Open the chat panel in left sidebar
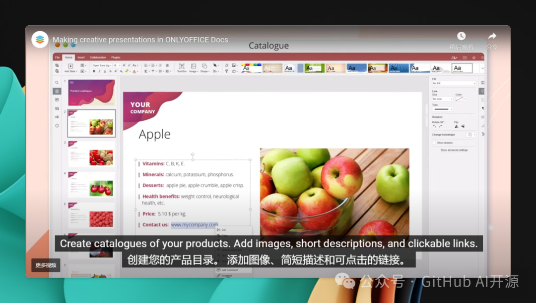The height and width of the screenshot is (303, 536). (57, 108)
